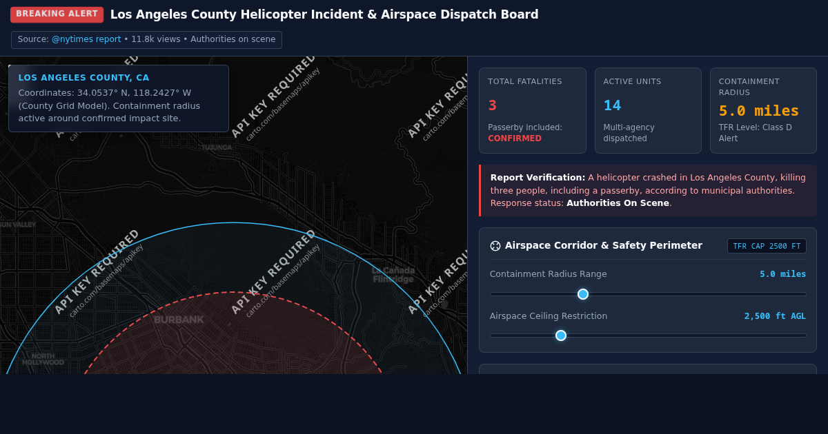
Task: Click the 2,500 ft AGL readout
Action: click(775, 316)
